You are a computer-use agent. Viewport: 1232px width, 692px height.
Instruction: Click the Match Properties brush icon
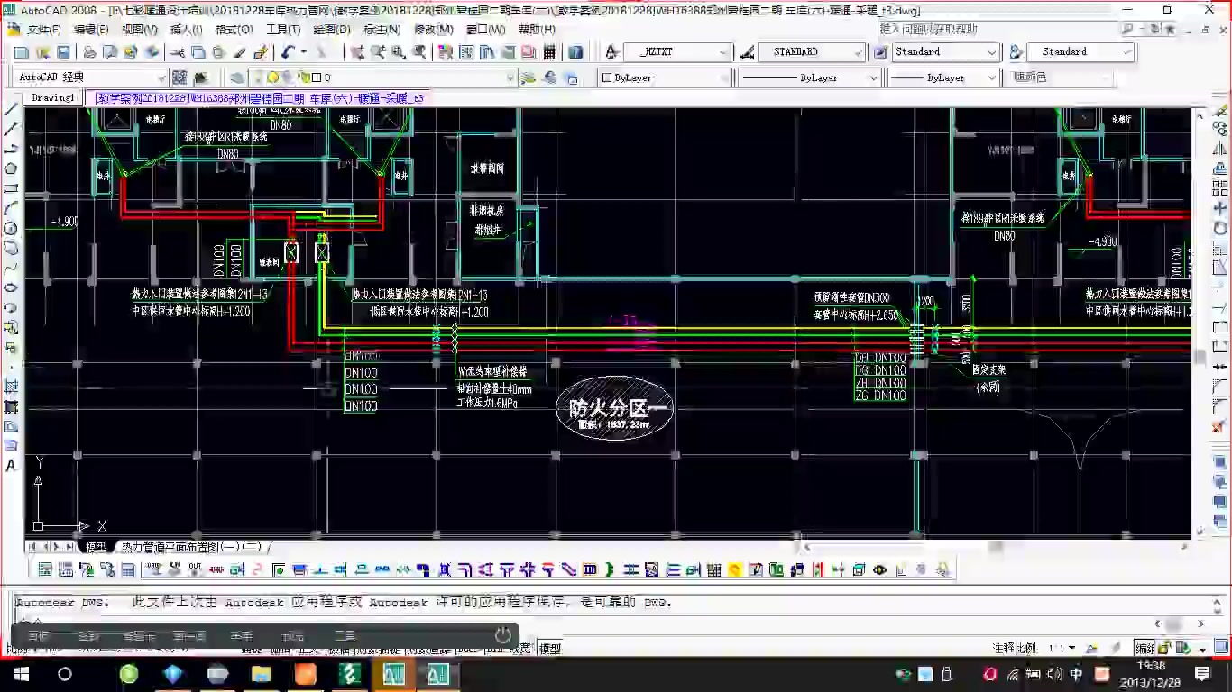[261, 52]
